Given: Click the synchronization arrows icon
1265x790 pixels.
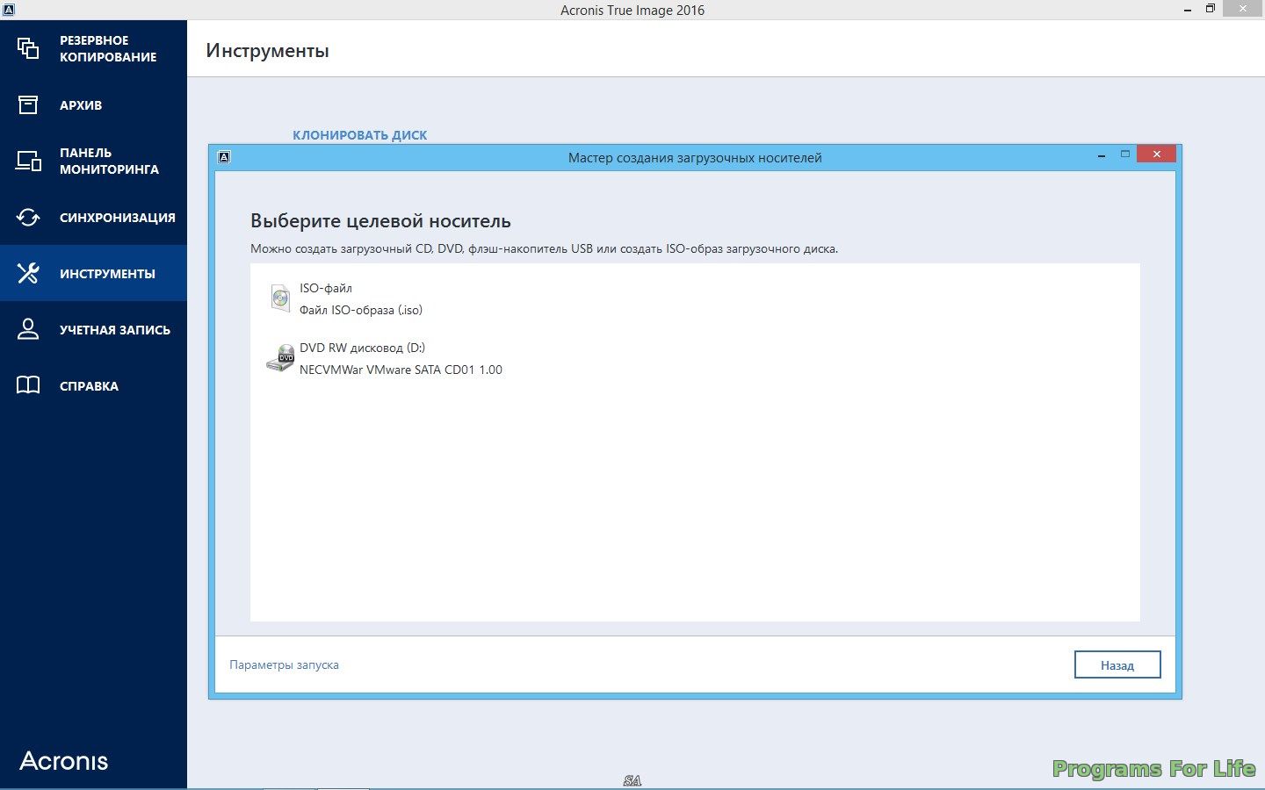Looking at the screenshot, I should pyautogui.click(x=28, y=217).
